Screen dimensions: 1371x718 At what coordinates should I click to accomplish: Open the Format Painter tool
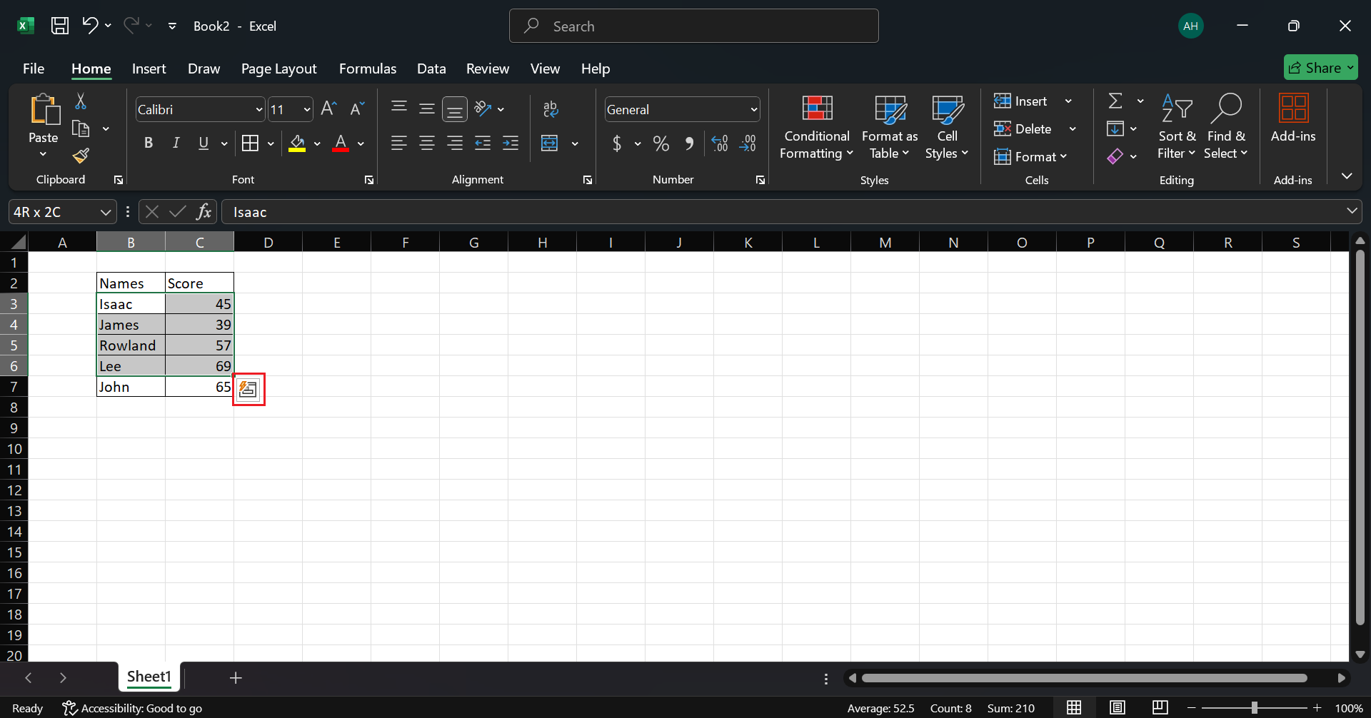(x=81, y=155)
